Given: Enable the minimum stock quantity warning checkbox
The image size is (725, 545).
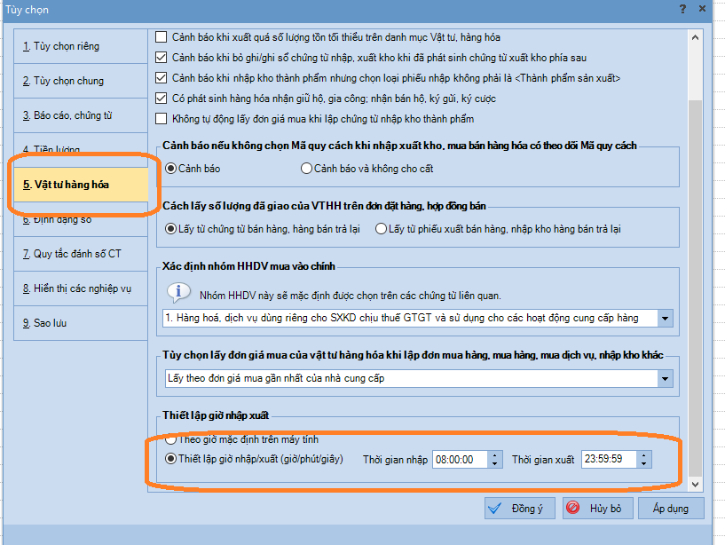Looking at the screenshot, I should coord(161,37).
